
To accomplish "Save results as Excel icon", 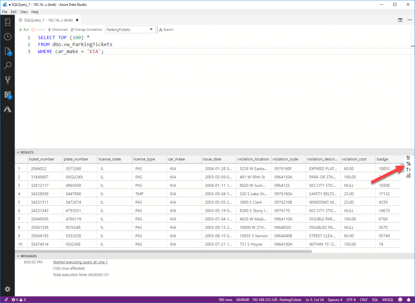I will 408,164.
